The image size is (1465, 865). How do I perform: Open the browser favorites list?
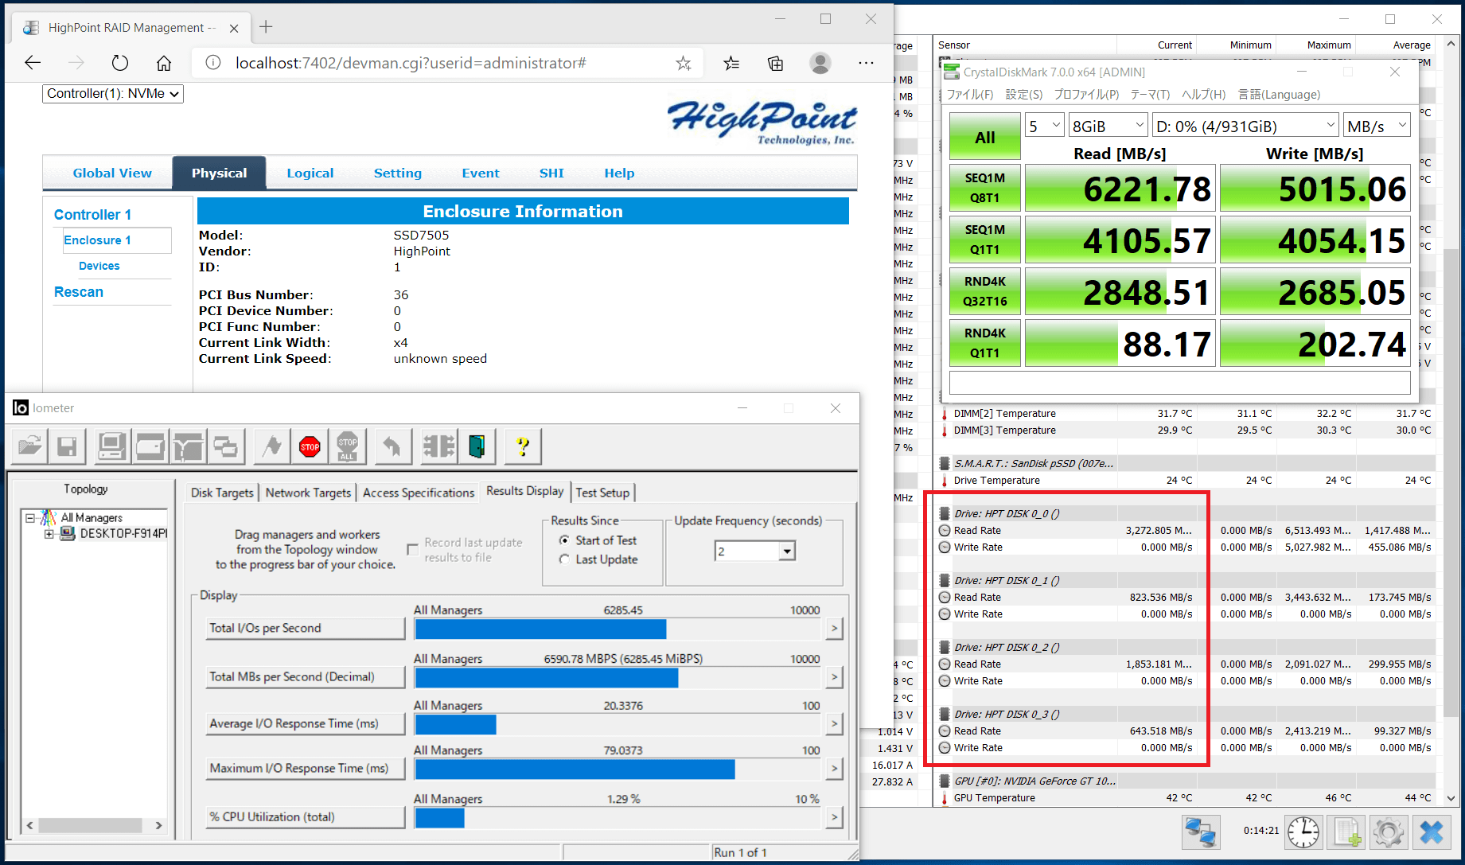click(x=731, y=63)
